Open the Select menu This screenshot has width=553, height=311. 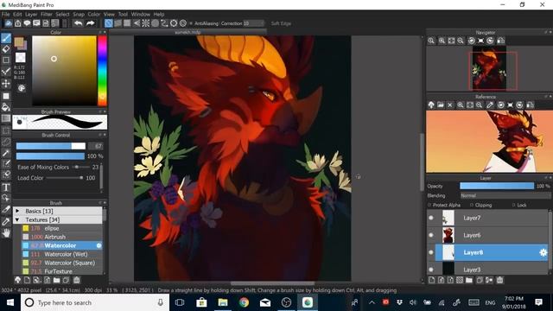[62, 14]
